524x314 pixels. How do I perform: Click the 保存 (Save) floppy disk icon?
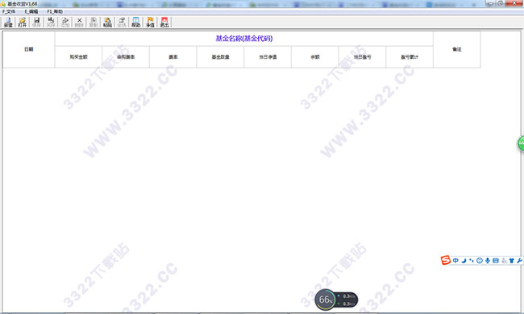point(37,23)
